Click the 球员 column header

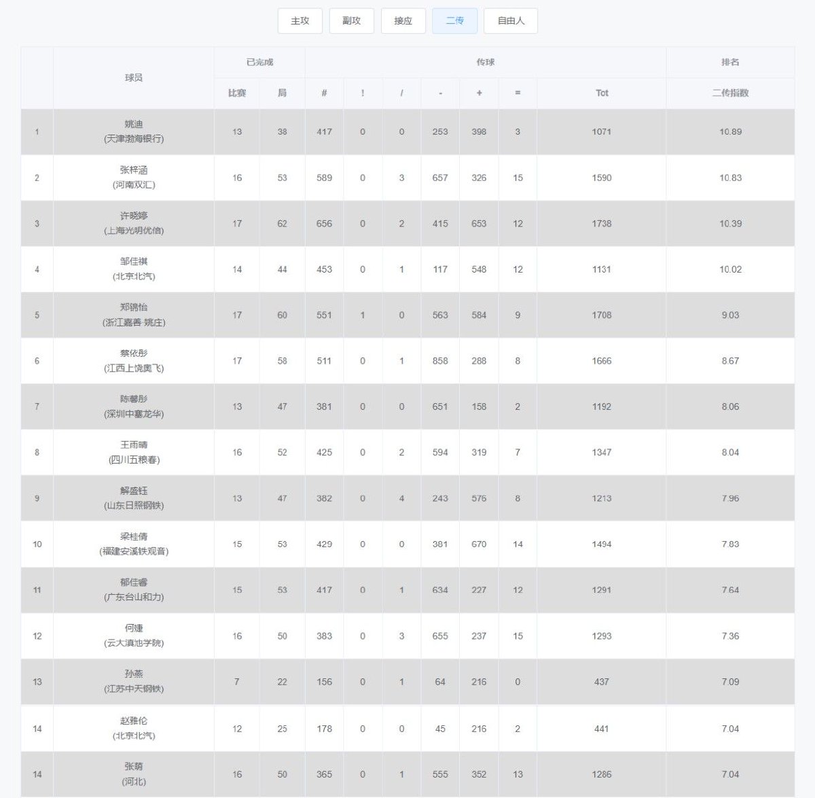(x=134, y=77)
